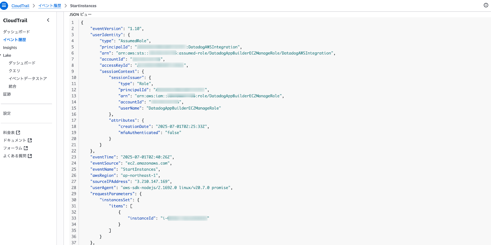Viewport: 491px width, 245px height.
Task: Open ダッシュボード under the CloudTrail heading
Action: [x=16, y=32]
